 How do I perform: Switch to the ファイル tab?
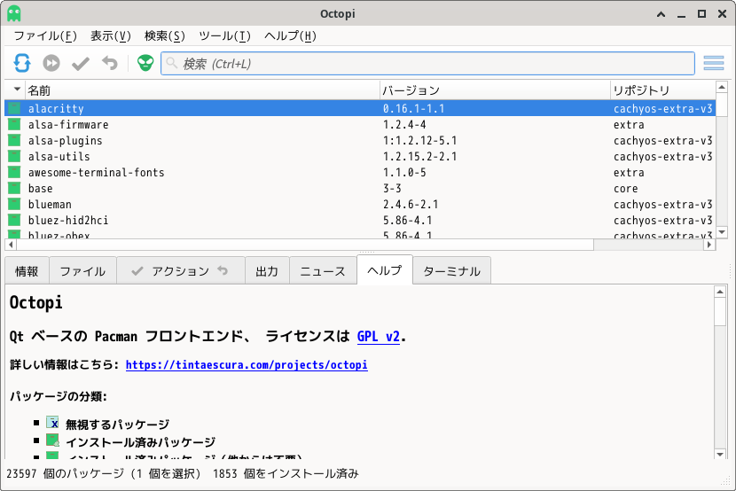point(82,271)
